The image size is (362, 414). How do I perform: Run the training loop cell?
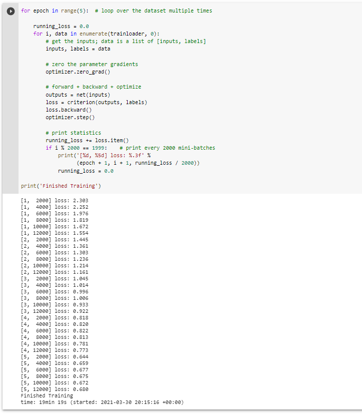click(x=11, y=12)
